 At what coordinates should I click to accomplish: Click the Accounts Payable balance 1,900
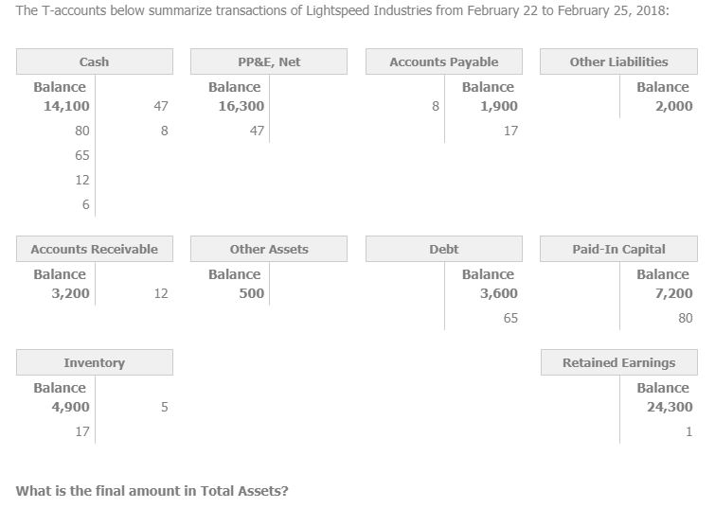[x=498, y=106]
